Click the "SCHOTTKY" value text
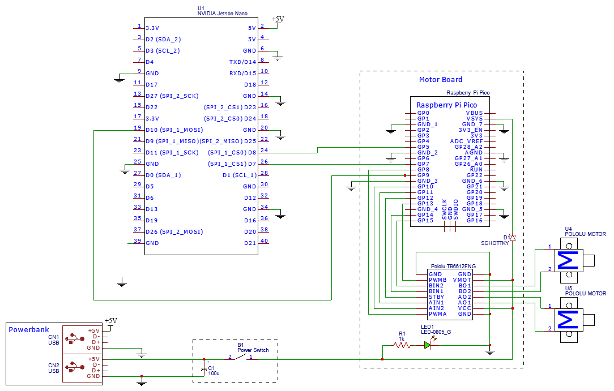This screenshot has width=614, height=391. coord(494,243)
